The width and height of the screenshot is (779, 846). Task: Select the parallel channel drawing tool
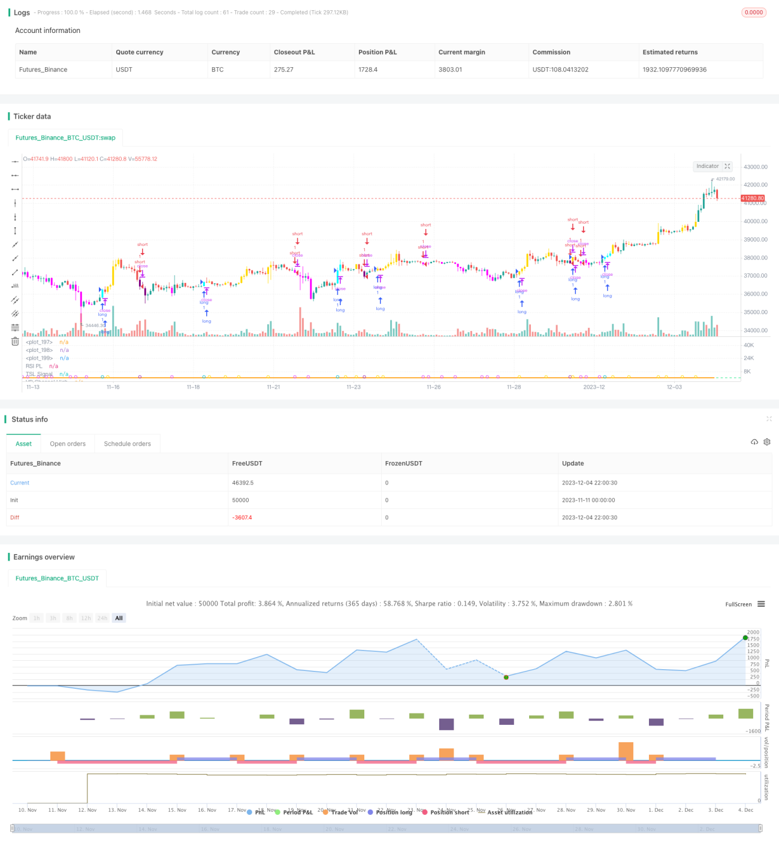pos(15,300)
